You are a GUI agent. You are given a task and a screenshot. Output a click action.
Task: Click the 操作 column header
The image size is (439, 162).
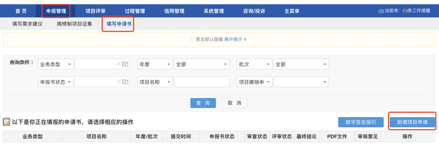[x=408, y=136]
